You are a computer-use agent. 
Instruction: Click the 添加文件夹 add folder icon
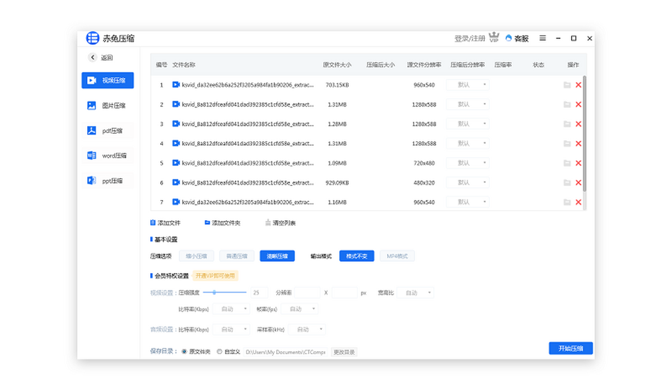pos(207,223)
